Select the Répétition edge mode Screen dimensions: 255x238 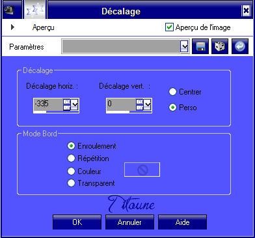(x=71, y=158)
